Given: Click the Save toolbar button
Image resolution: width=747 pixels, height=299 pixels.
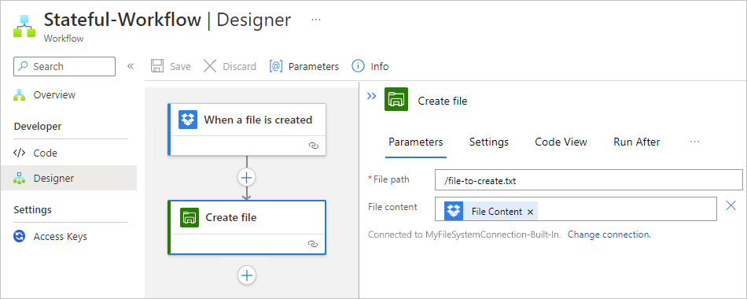Looking at the screenshot, I should (171, 66).
